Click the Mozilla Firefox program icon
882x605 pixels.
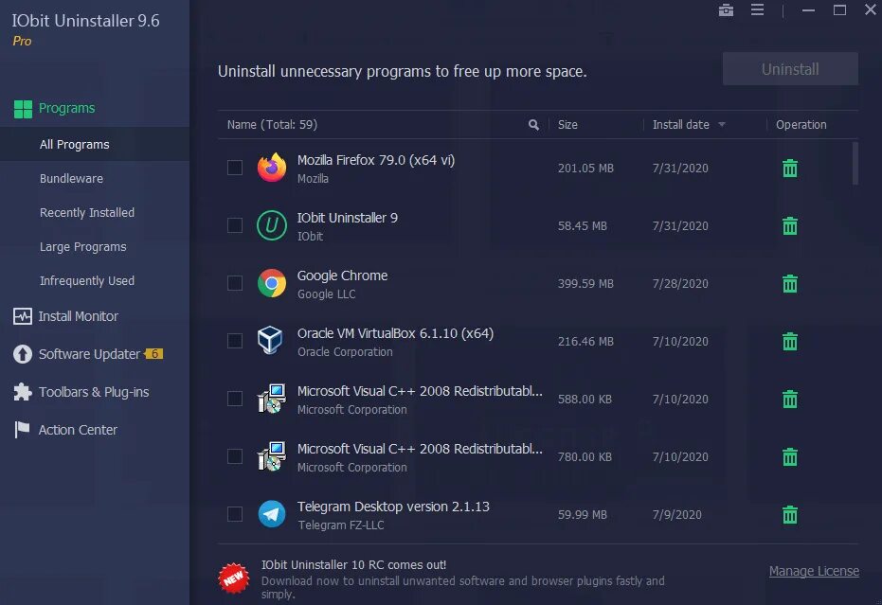(x=272, y=167)
